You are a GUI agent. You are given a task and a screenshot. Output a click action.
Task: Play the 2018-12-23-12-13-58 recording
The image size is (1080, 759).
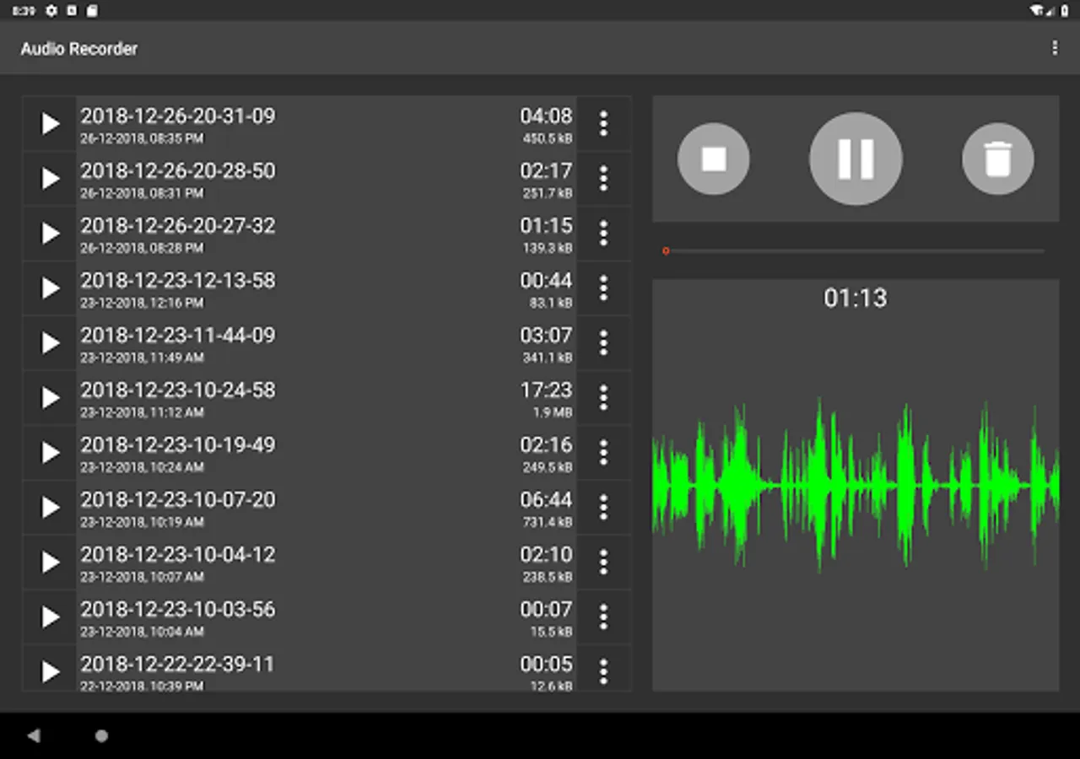pyautogui.click(x=50, y=288)
